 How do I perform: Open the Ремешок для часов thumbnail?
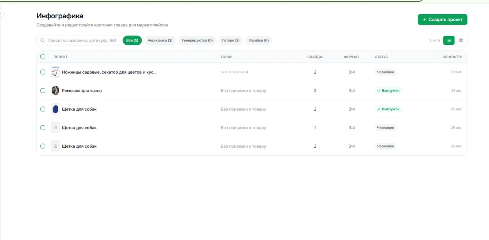[55, 91]
